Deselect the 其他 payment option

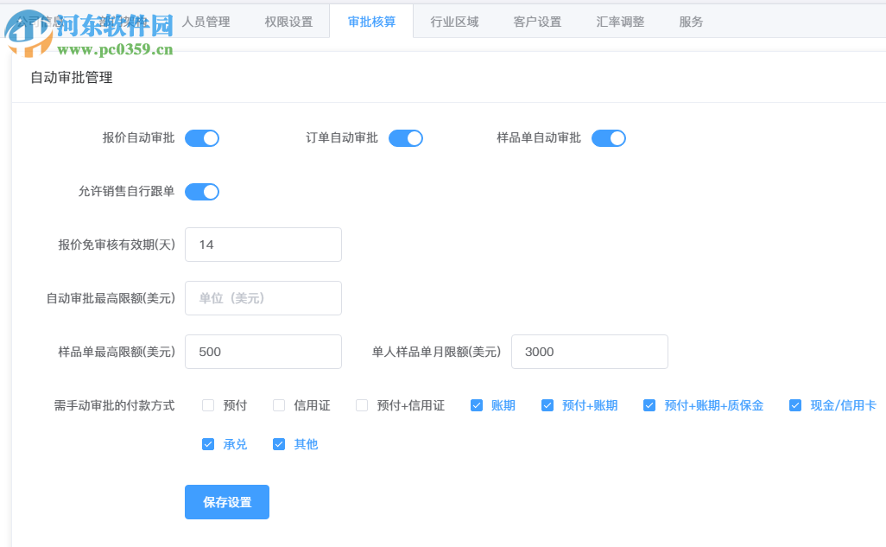point(278,443)
